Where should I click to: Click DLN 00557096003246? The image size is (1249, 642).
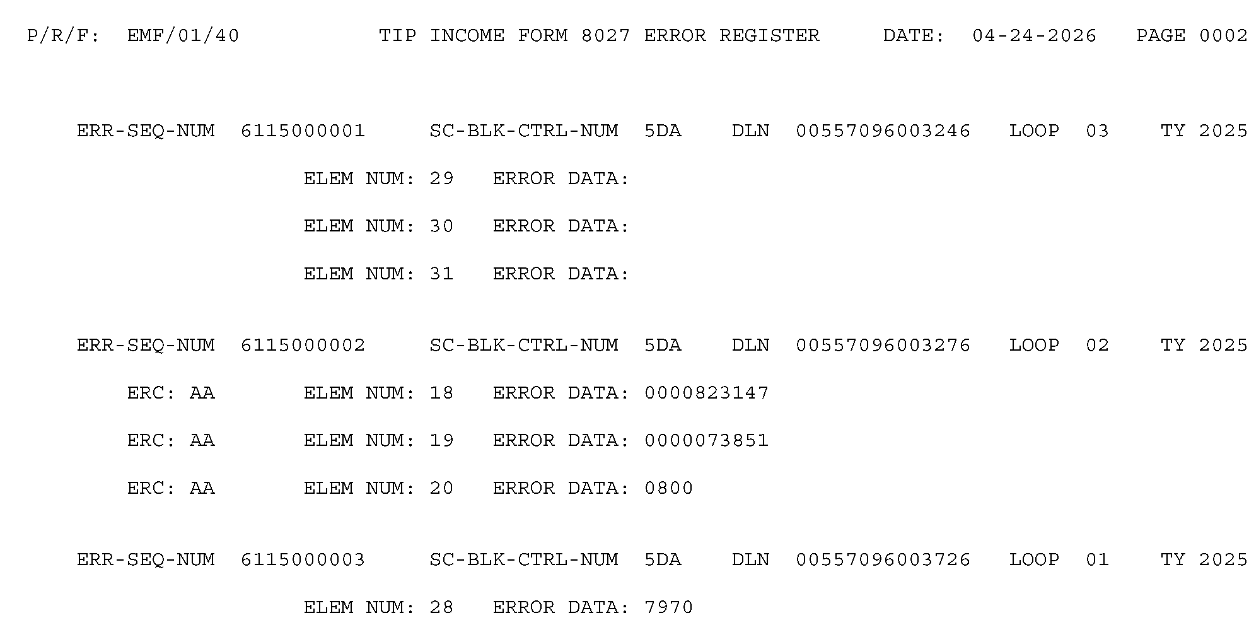(883, 131)
